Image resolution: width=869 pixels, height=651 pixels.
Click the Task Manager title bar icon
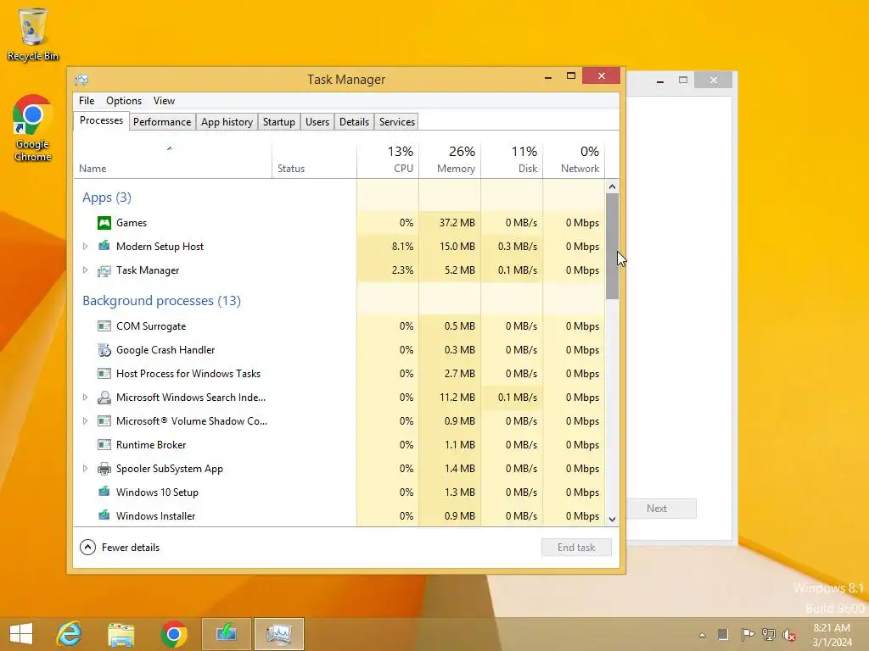81,80
